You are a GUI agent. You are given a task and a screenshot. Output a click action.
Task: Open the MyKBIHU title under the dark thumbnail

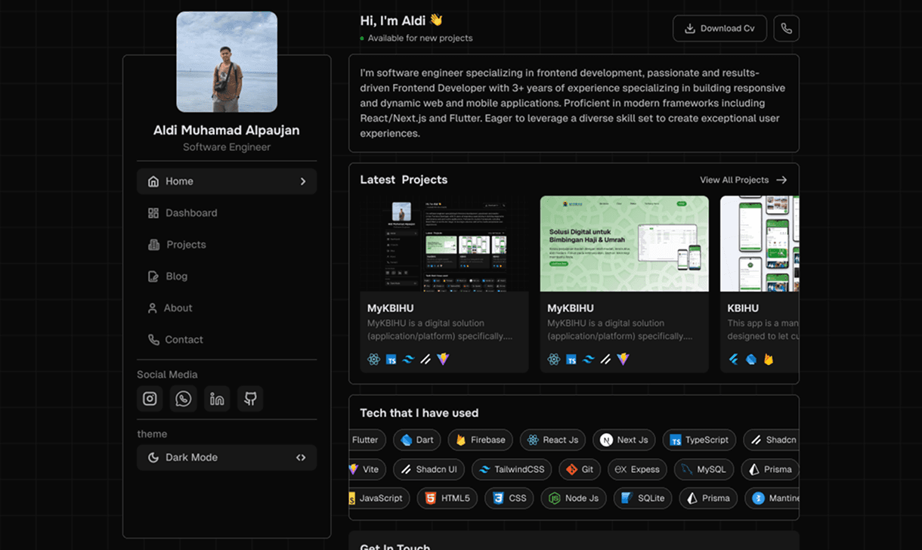pyautogui.click(x=391, y=308)
